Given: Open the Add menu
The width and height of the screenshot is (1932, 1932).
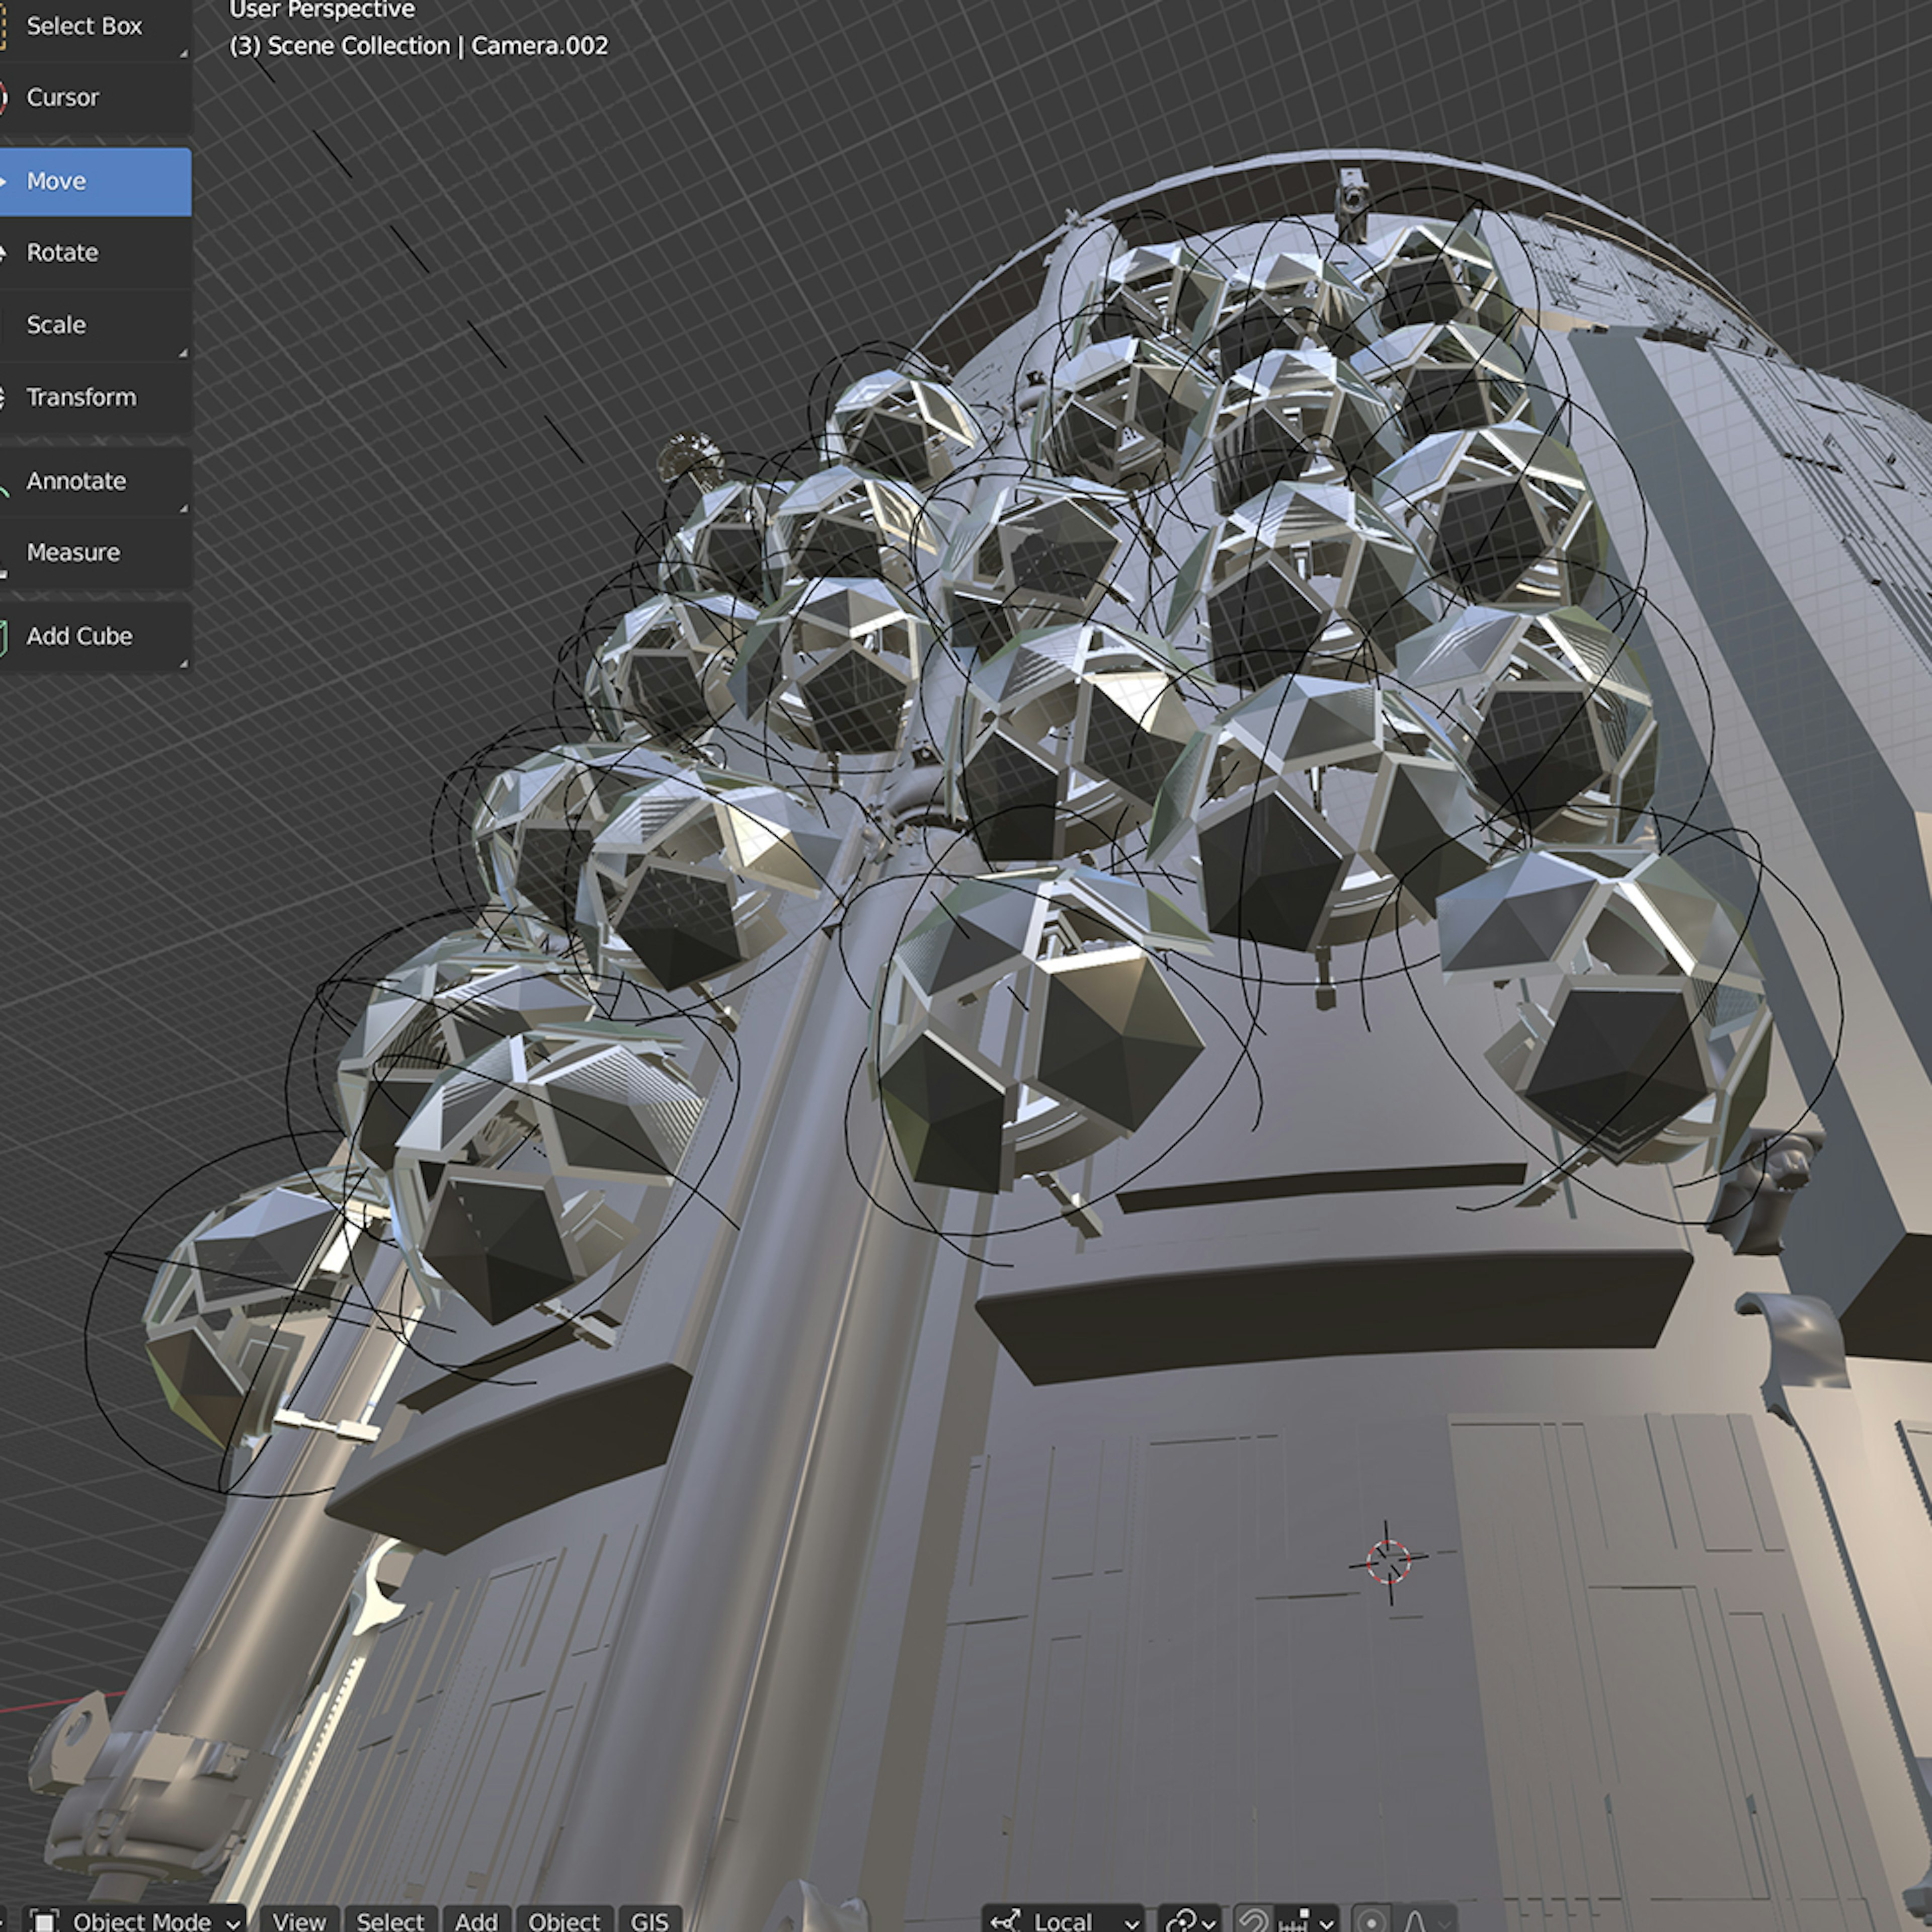Looking at the screenshot, I should (476, 1920).
